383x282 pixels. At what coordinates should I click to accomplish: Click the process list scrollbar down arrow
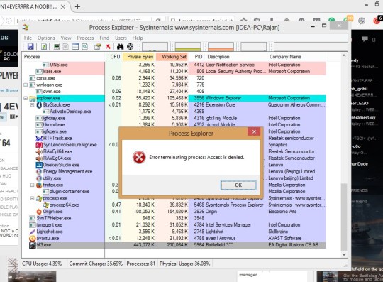pyautogui.click(x=344, y=254)
